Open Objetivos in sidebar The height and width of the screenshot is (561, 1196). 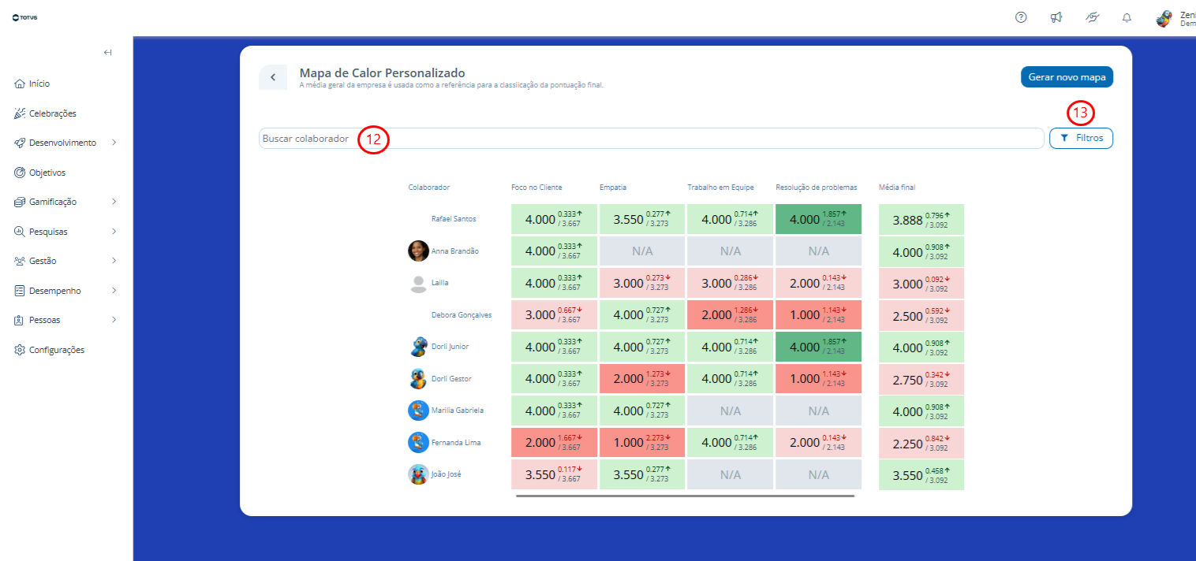(x=47, y=173)
